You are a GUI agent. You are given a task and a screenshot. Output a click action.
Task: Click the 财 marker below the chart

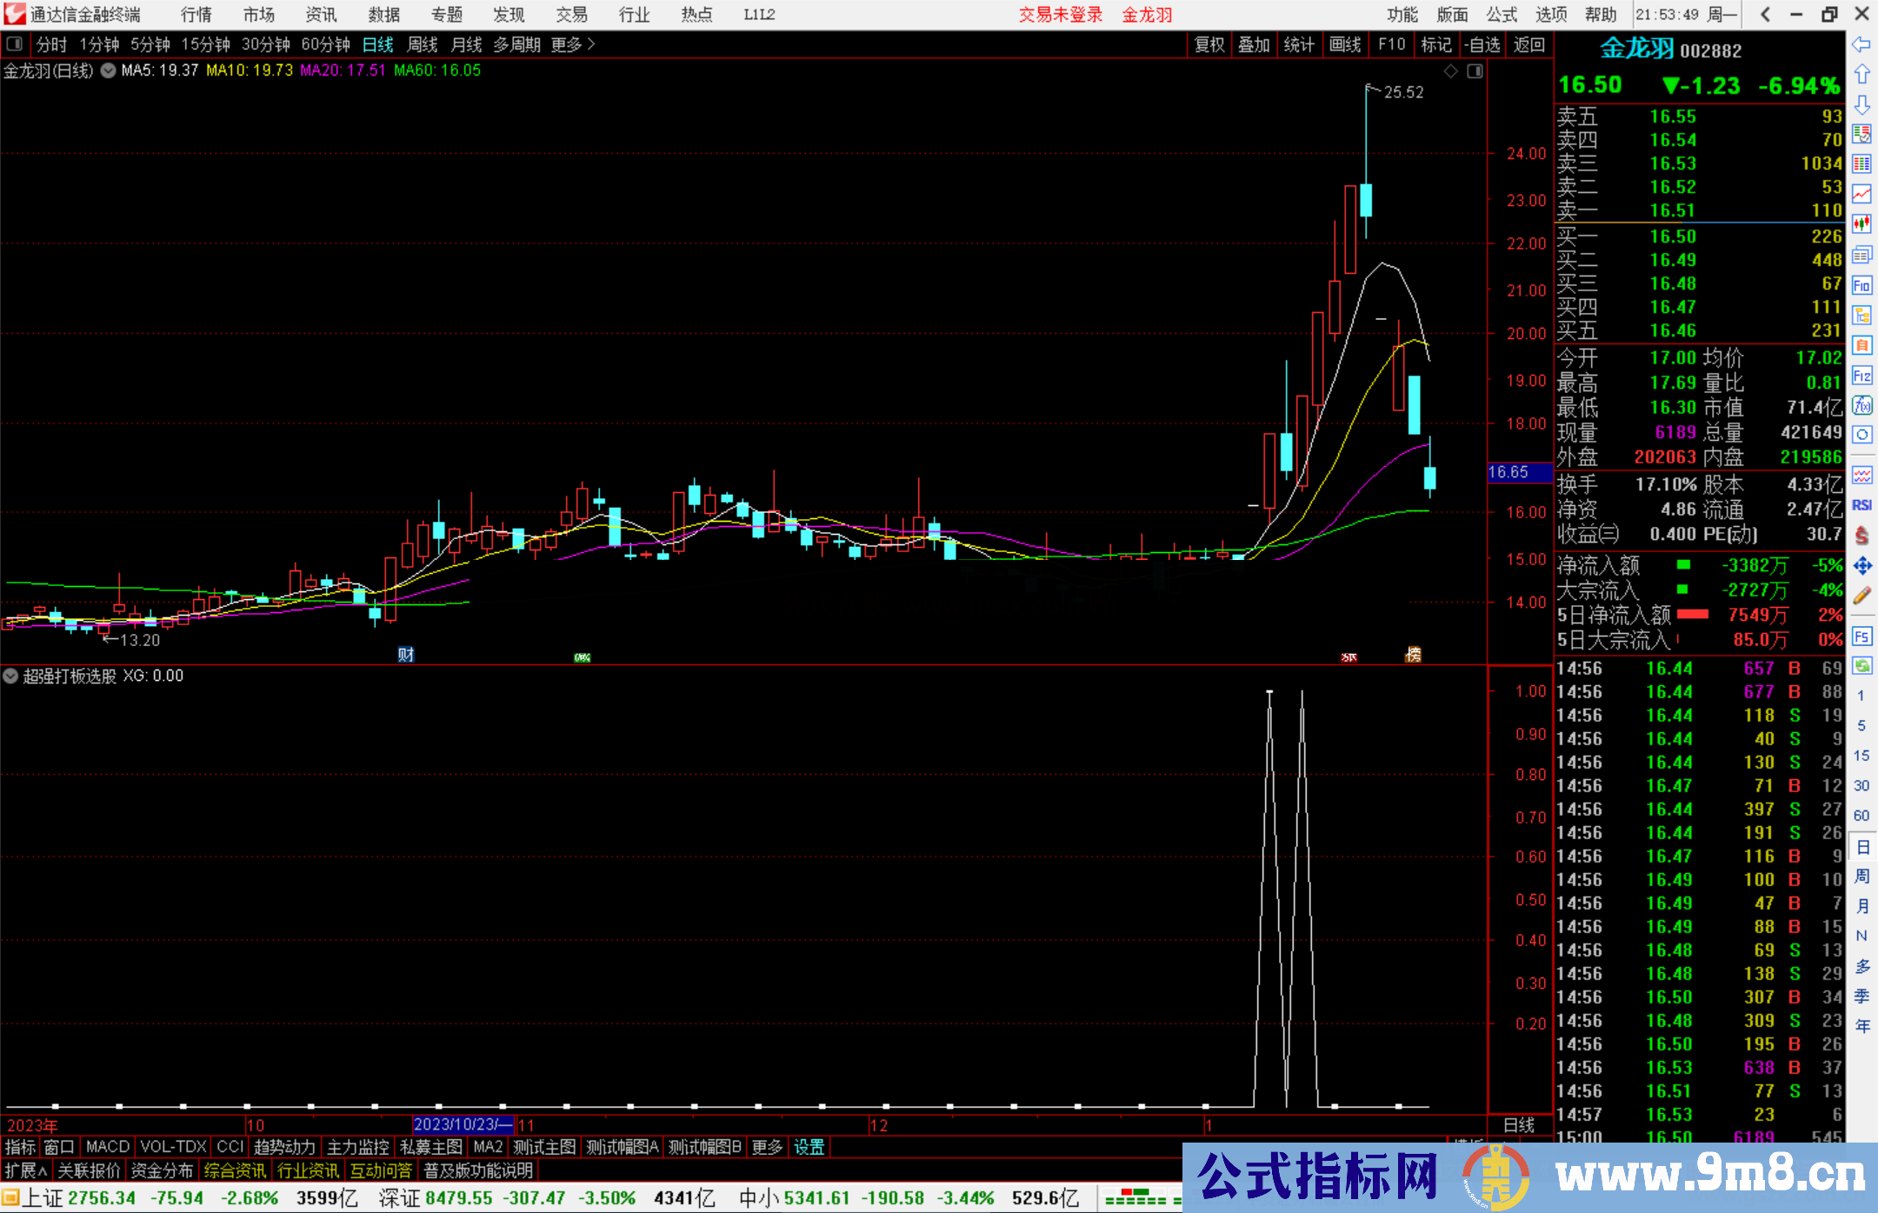[405, 655]
